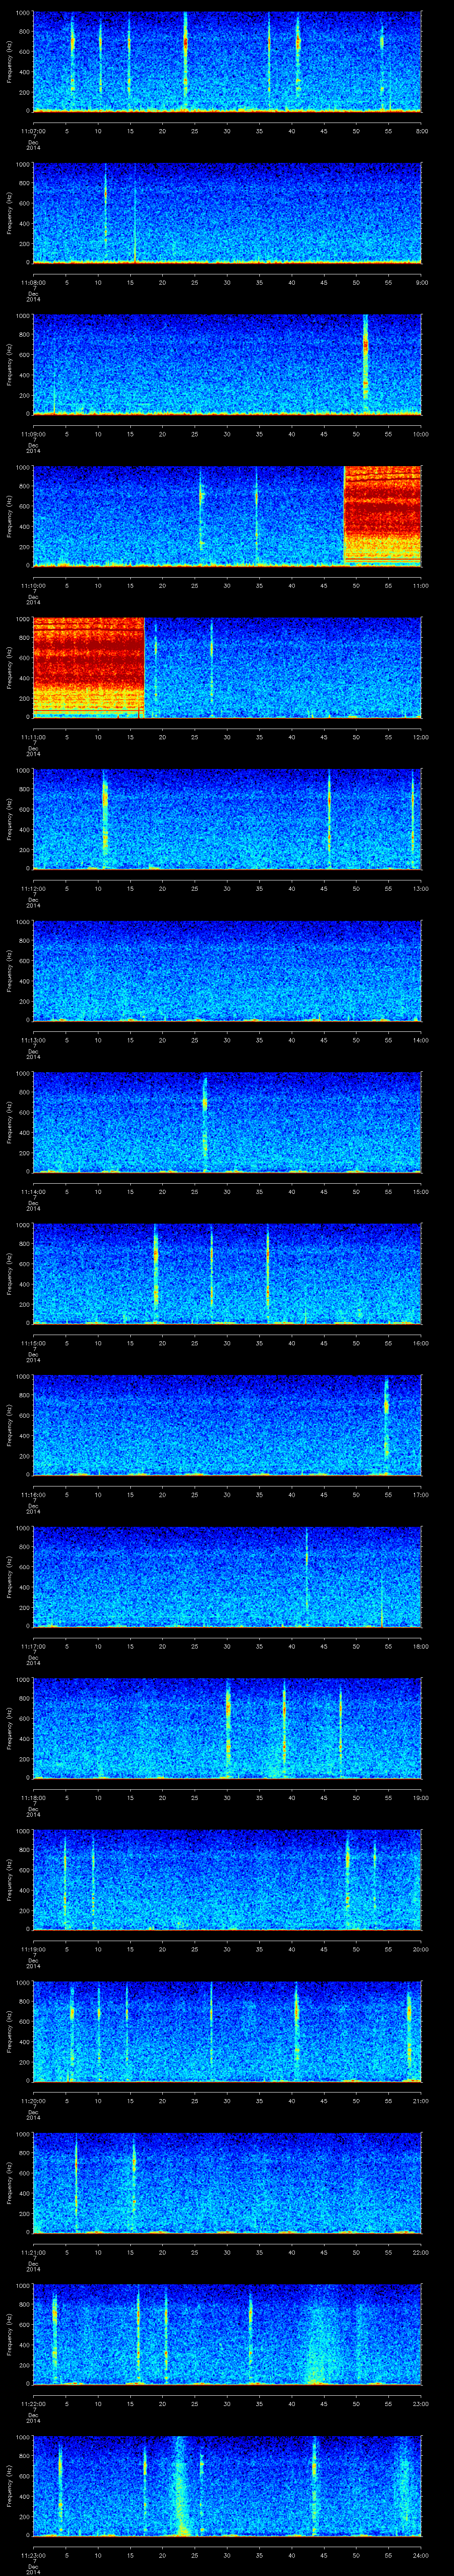This screenshot has width=454, height=2576.
Task: Click the 11:13:00 time axis label
Action: coord(33,1040)
